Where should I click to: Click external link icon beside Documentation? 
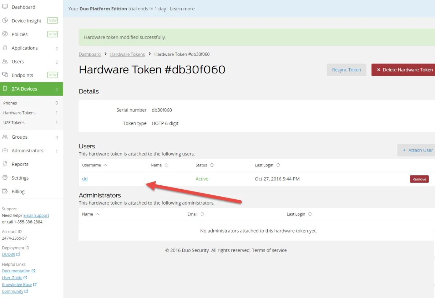33,271
